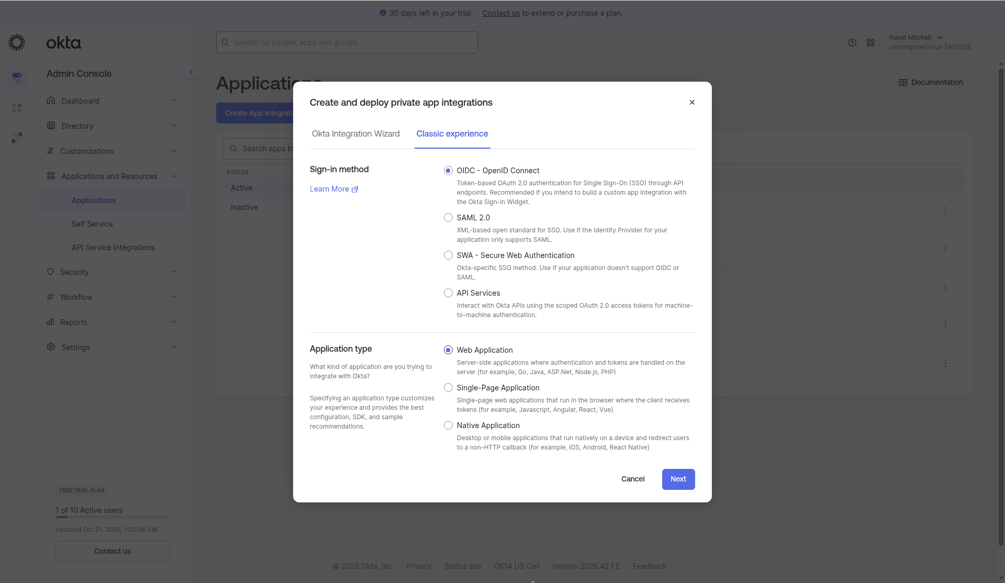The image size is (1005, 583).
Task: Switch to Classic experience tab
Action: pyautogui.click(x=452, y=134)
